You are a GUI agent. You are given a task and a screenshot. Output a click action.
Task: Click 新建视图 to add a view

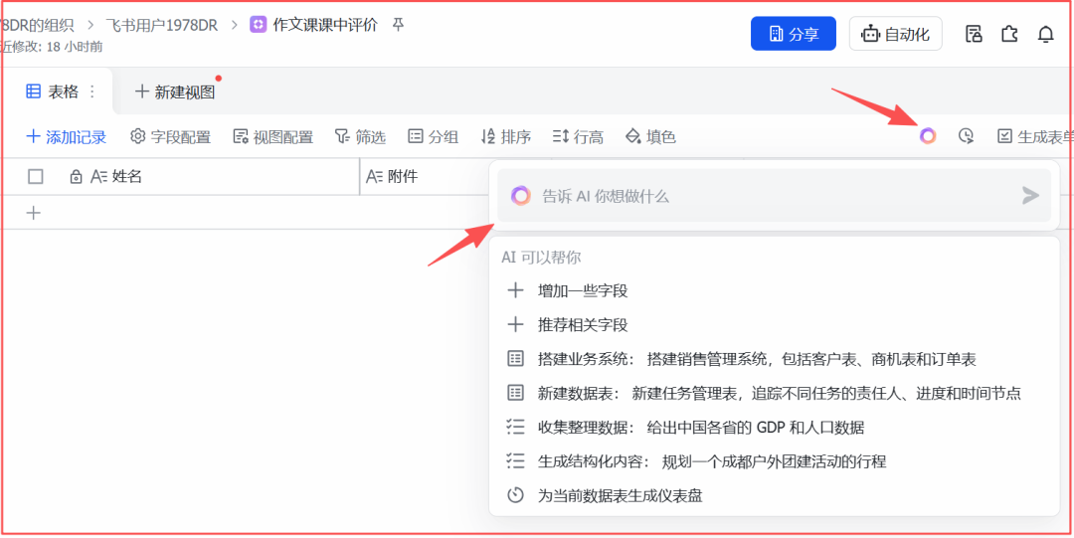[175, 91]
